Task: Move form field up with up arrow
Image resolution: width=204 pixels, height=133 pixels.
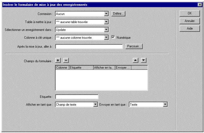Action: click(136, 60)
